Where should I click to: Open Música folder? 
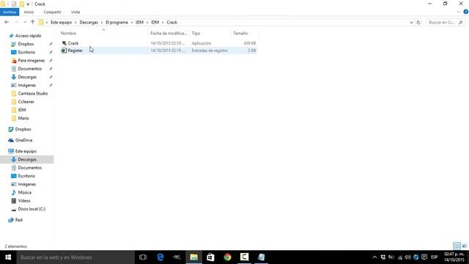24,192
